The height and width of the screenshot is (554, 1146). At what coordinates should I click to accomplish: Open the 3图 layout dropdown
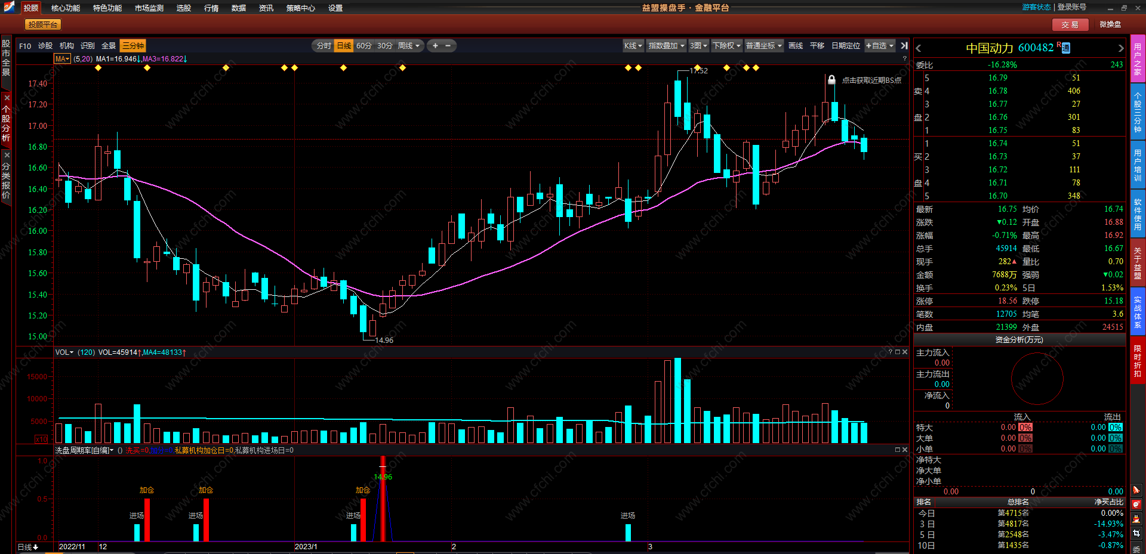698,46
